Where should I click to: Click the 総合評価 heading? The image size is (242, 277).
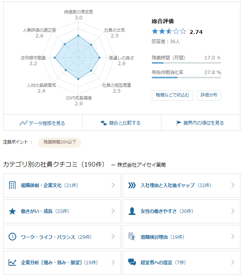tap(163, 21)
